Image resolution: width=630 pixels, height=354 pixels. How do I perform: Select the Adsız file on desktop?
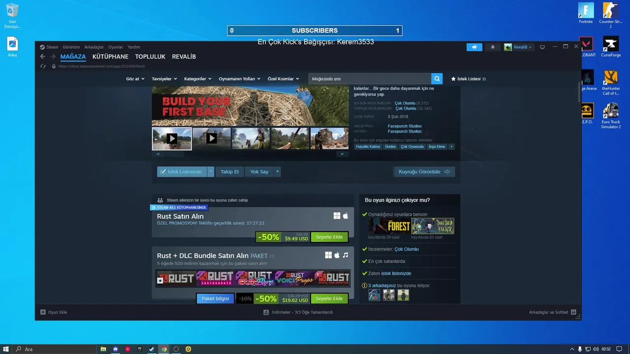12,47
